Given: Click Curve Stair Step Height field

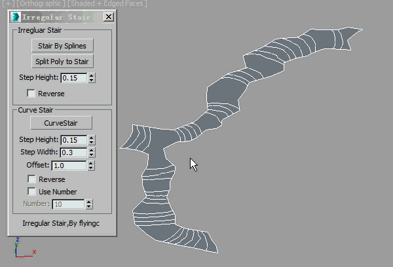Looking at the screenshot, I should click(x=74, y=140).
